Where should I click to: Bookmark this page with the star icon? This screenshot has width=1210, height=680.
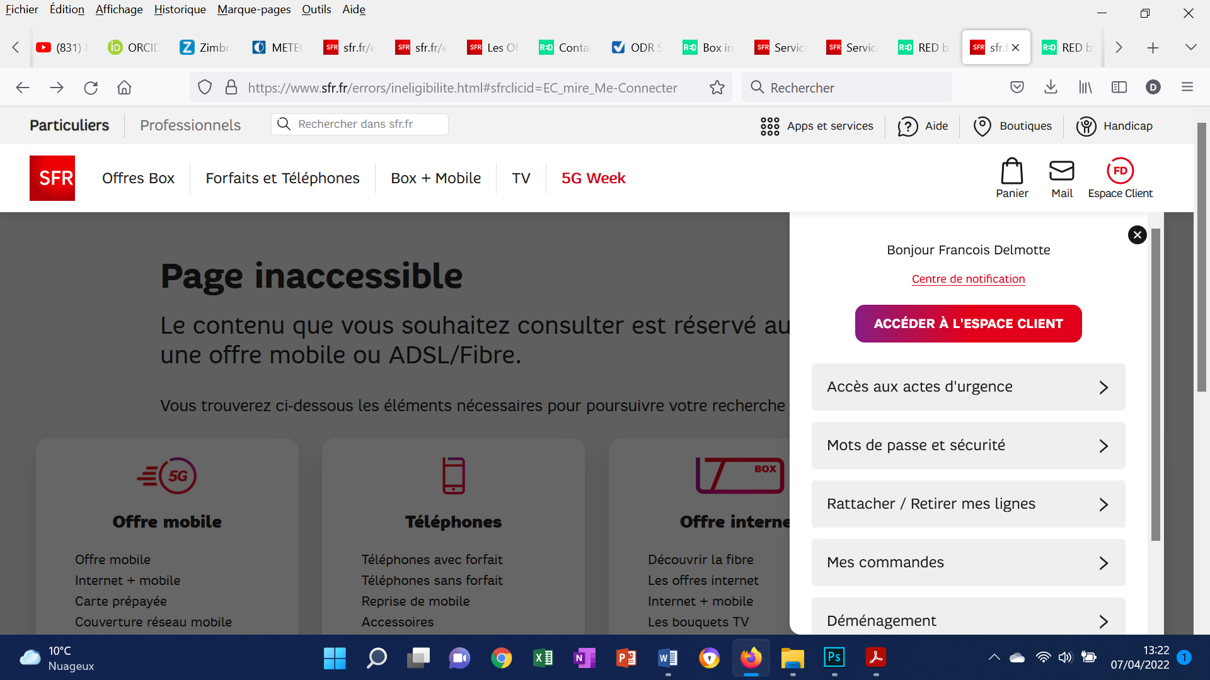click(717, 88)
